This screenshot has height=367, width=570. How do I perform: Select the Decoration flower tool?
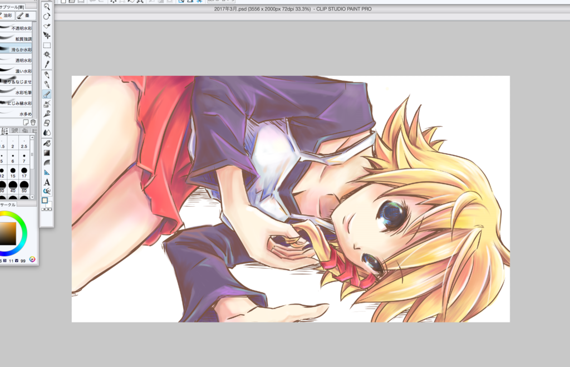47,114
